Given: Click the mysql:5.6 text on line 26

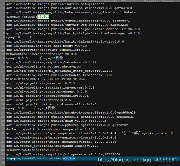Looking at the screenshot, I should pos(15,108).
